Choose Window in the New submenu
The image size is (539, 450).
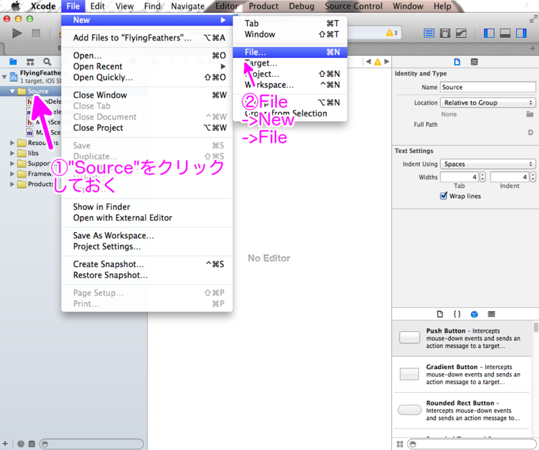tap(290, 34)
